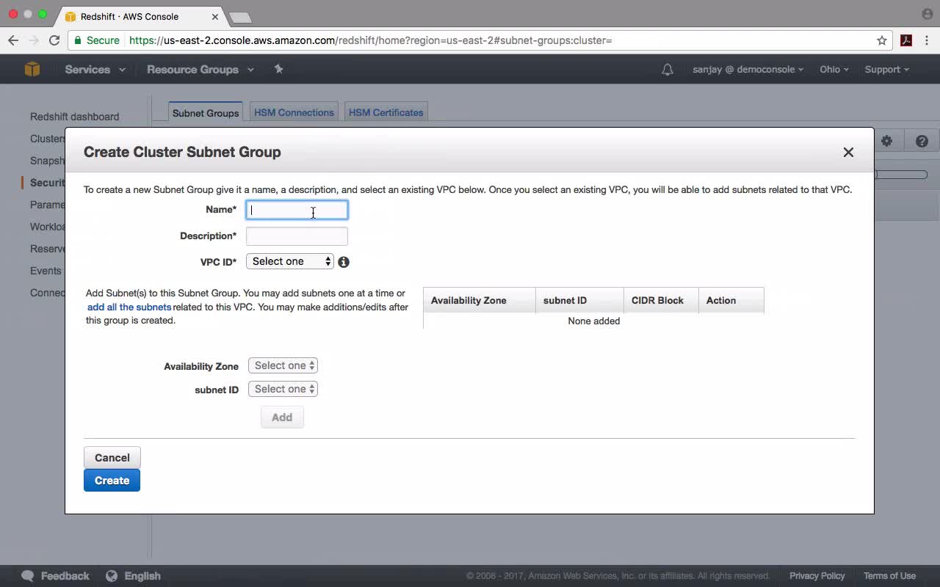Viewport: 940px width, 587px height.
Task: Expand the Services menu
Action: click(x=95, y=70)
